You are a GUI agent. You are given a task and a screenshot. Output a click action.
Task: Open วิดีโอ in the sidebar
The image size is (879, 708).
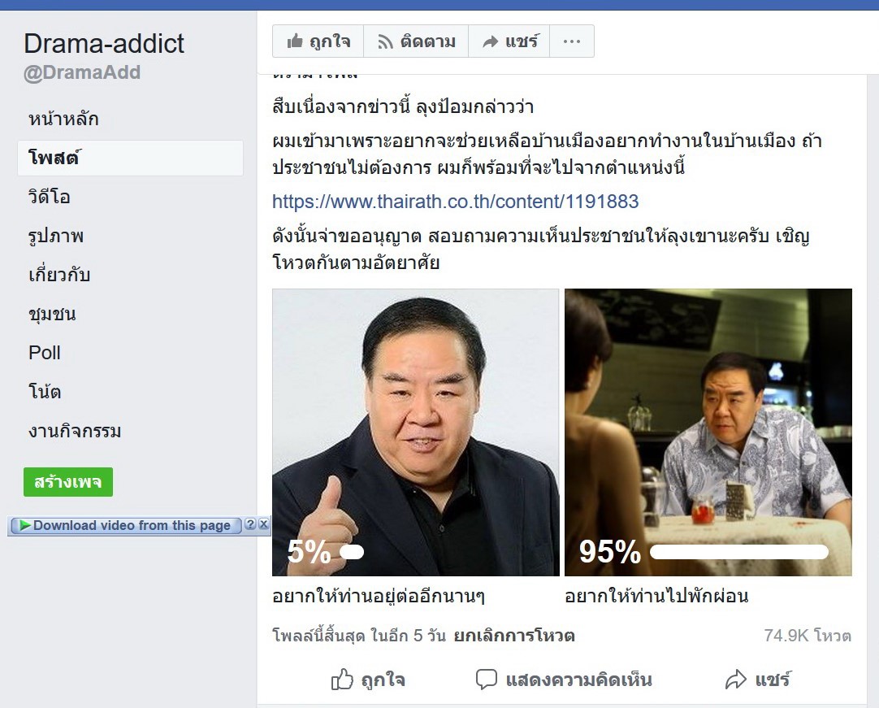50,197
